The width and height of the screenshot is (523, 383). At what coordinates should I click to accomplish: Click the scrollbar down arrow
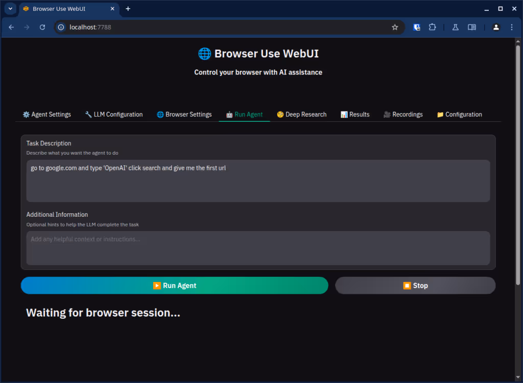coord(518,377)
